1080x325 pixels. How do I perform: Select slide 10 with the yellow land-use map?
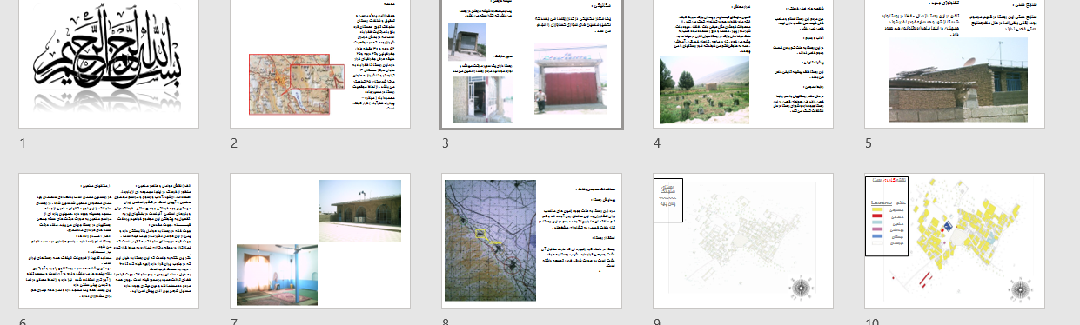click(956, 242)
